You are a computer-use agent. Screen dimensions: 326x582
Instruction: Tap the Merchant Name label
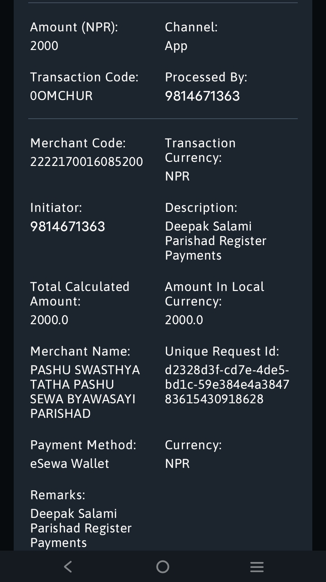point(80,351)
